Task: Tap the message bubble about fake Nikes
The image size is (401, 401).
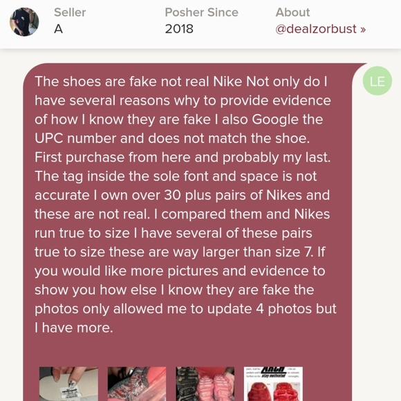Action: tap(187, 232)
